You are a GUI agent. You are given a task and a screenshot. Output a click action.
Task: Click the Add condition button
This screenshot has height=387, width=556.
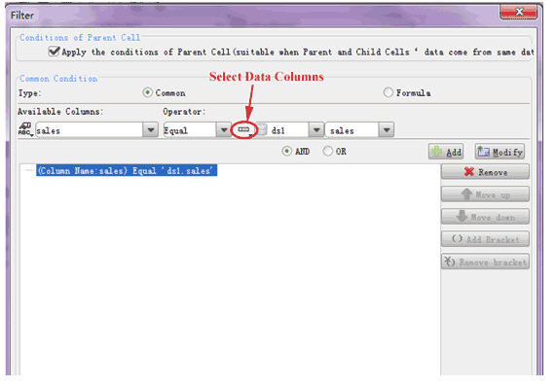447,152
